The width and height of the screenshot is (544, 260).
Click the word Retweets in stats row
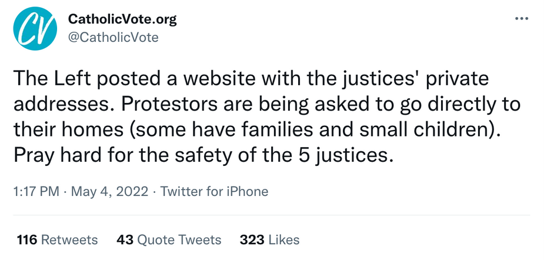[69, 240]
